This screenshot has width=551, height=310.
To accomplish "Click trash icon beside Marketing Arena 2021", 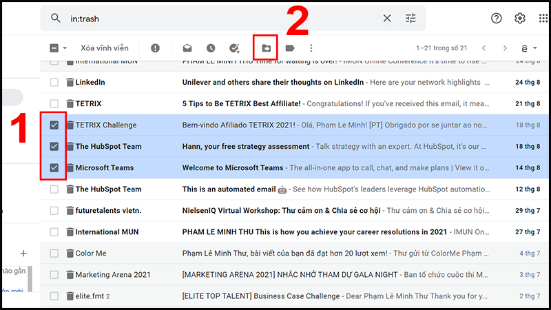I will pos(70,275).
